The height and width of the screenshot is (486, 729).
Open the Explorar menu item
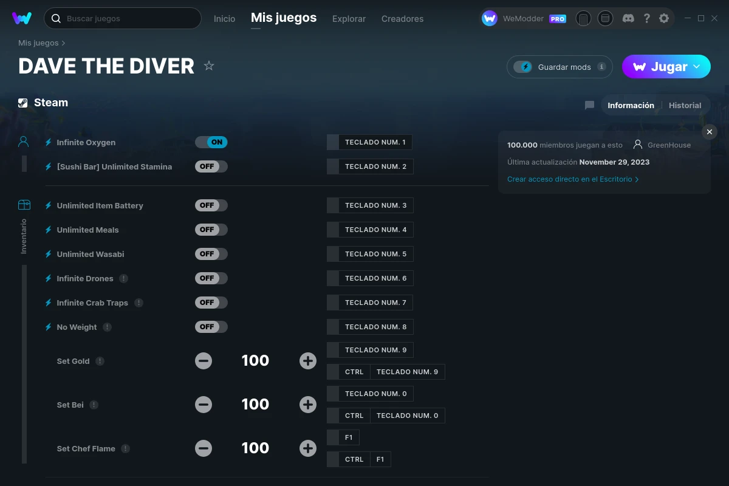point(349,19)
